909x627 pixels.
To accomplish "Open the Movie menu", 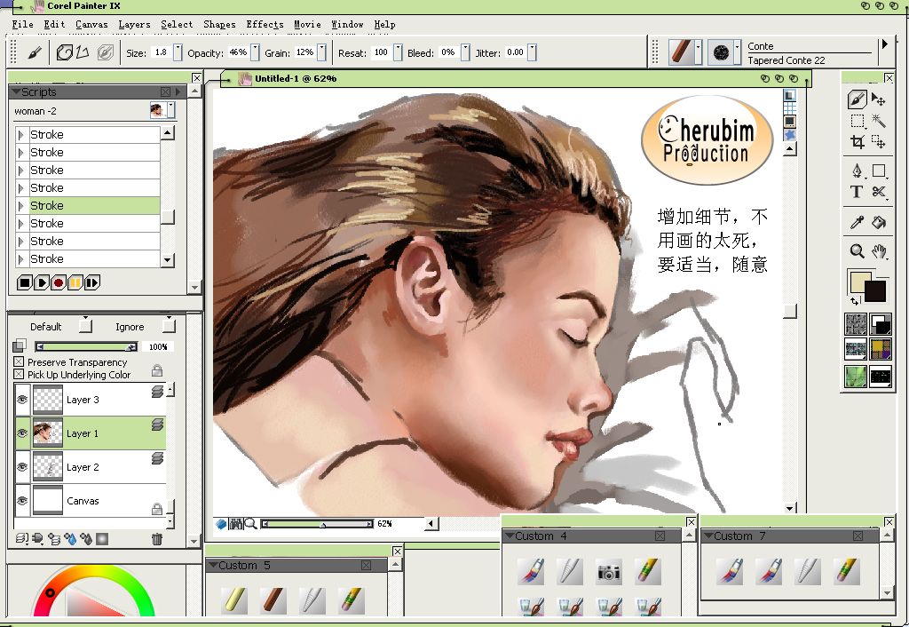I will pyautogui.click(x=307, y=24).
